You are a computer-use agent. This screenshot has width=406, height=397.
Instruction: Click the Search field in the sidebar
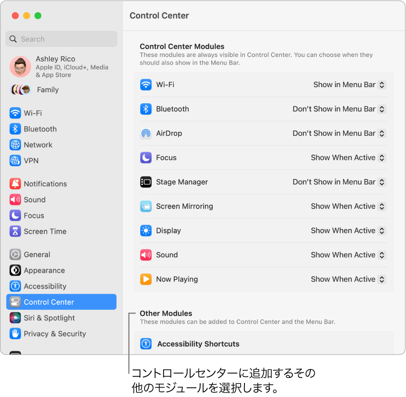coord(61,39)
